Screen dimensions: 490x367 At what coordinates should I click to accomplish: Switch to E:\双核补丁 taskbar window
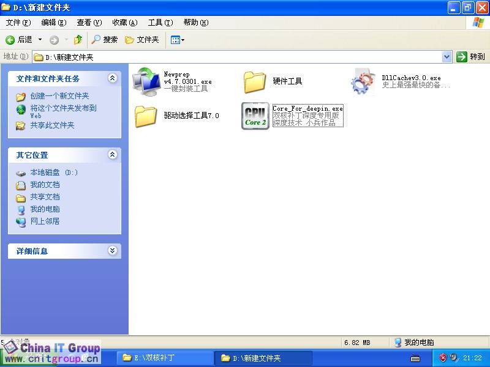165,358
